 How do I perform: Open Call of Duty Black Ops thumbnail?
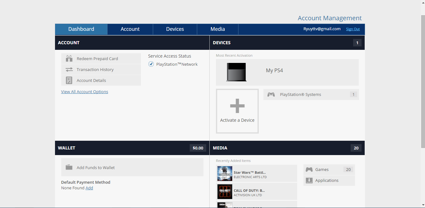pyautogui.click(x=225, y=191)
